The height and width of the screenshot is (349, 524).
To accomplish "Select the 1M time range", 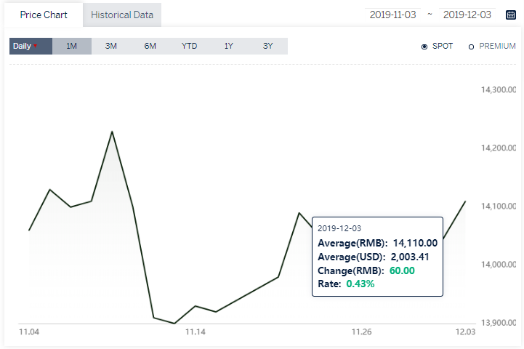I will [72, 46].
